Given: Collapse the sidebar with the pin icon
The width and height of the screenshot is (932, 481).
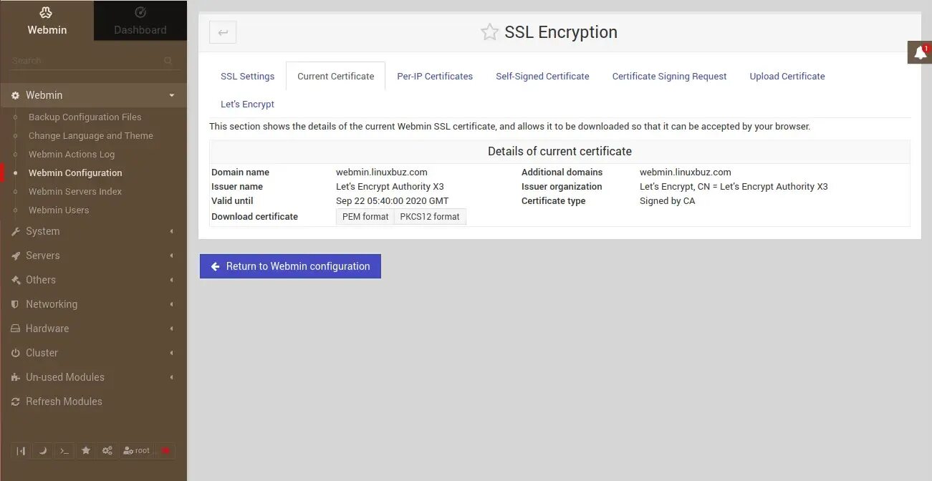Looking at the screenshot, I should (x=21, y=450).
